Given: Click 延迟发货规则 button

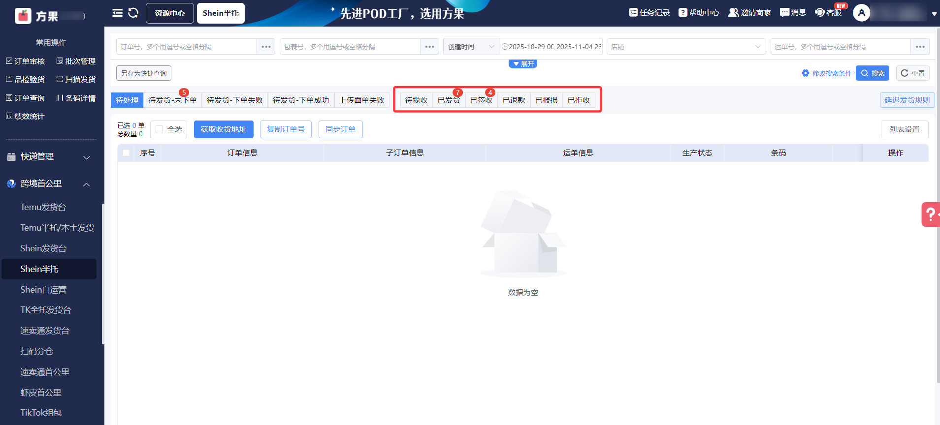Looking at the screenshot, I should (x=907, y=100).
